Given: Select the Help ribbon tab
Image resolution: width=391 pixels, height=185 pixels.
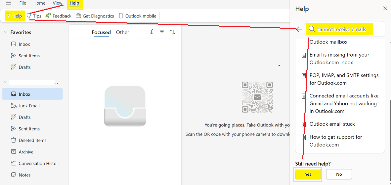Looking at the screenshot, I should point(74,3).
